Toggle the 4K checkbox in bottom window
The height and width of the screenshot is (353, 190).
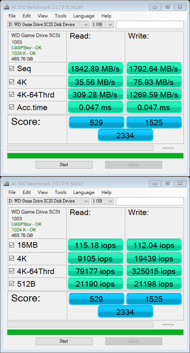(11, 258)
